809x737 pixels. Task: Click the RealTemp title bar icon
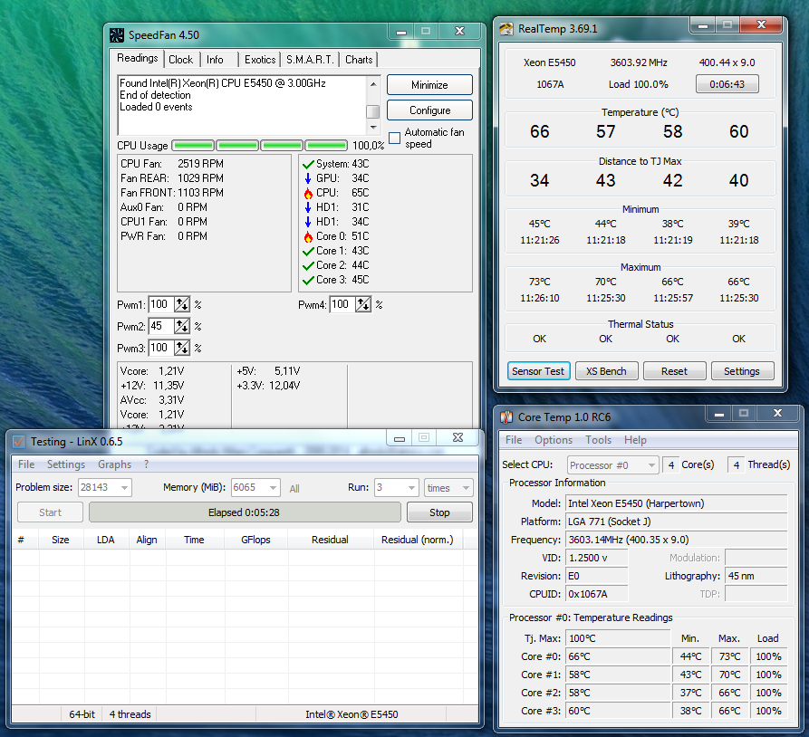tap(506, 29)
